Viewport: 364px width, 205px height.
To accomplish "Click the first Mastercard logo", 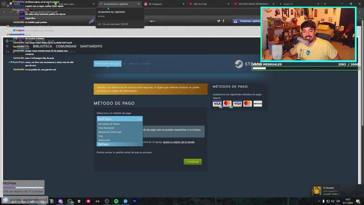I will pos(227,104).
